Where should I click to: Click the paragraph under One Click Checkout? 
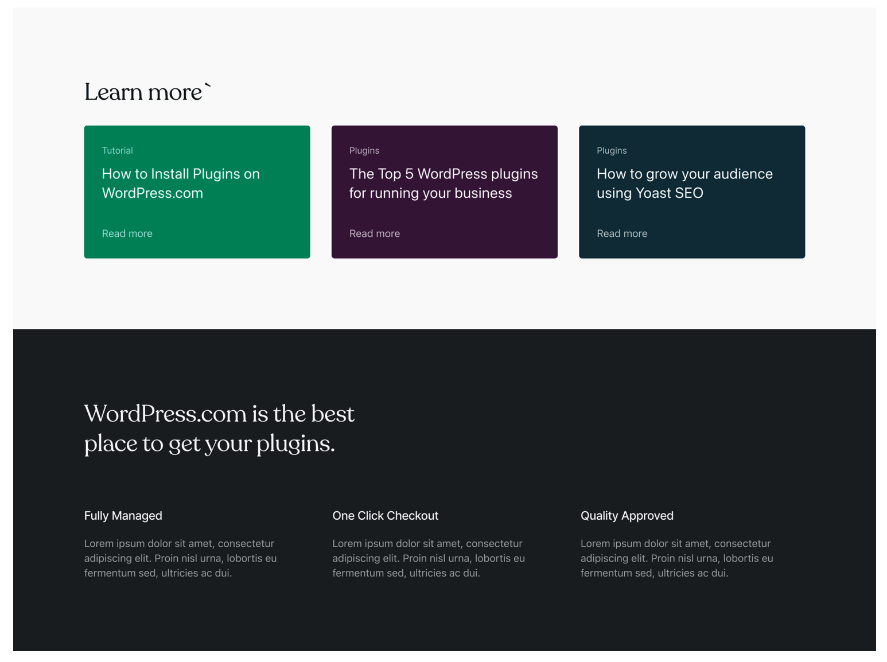[429, 558]
